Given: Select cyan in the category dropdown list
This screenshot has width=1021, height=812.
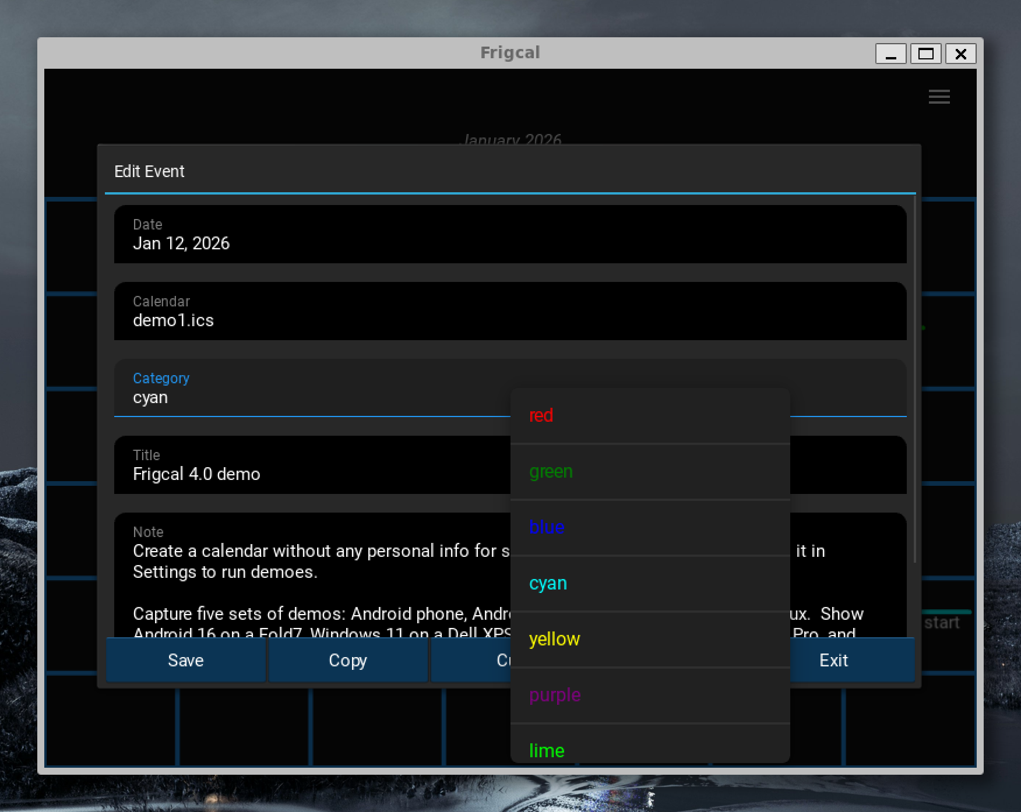Looking at the screenshot, I should 650,584.
